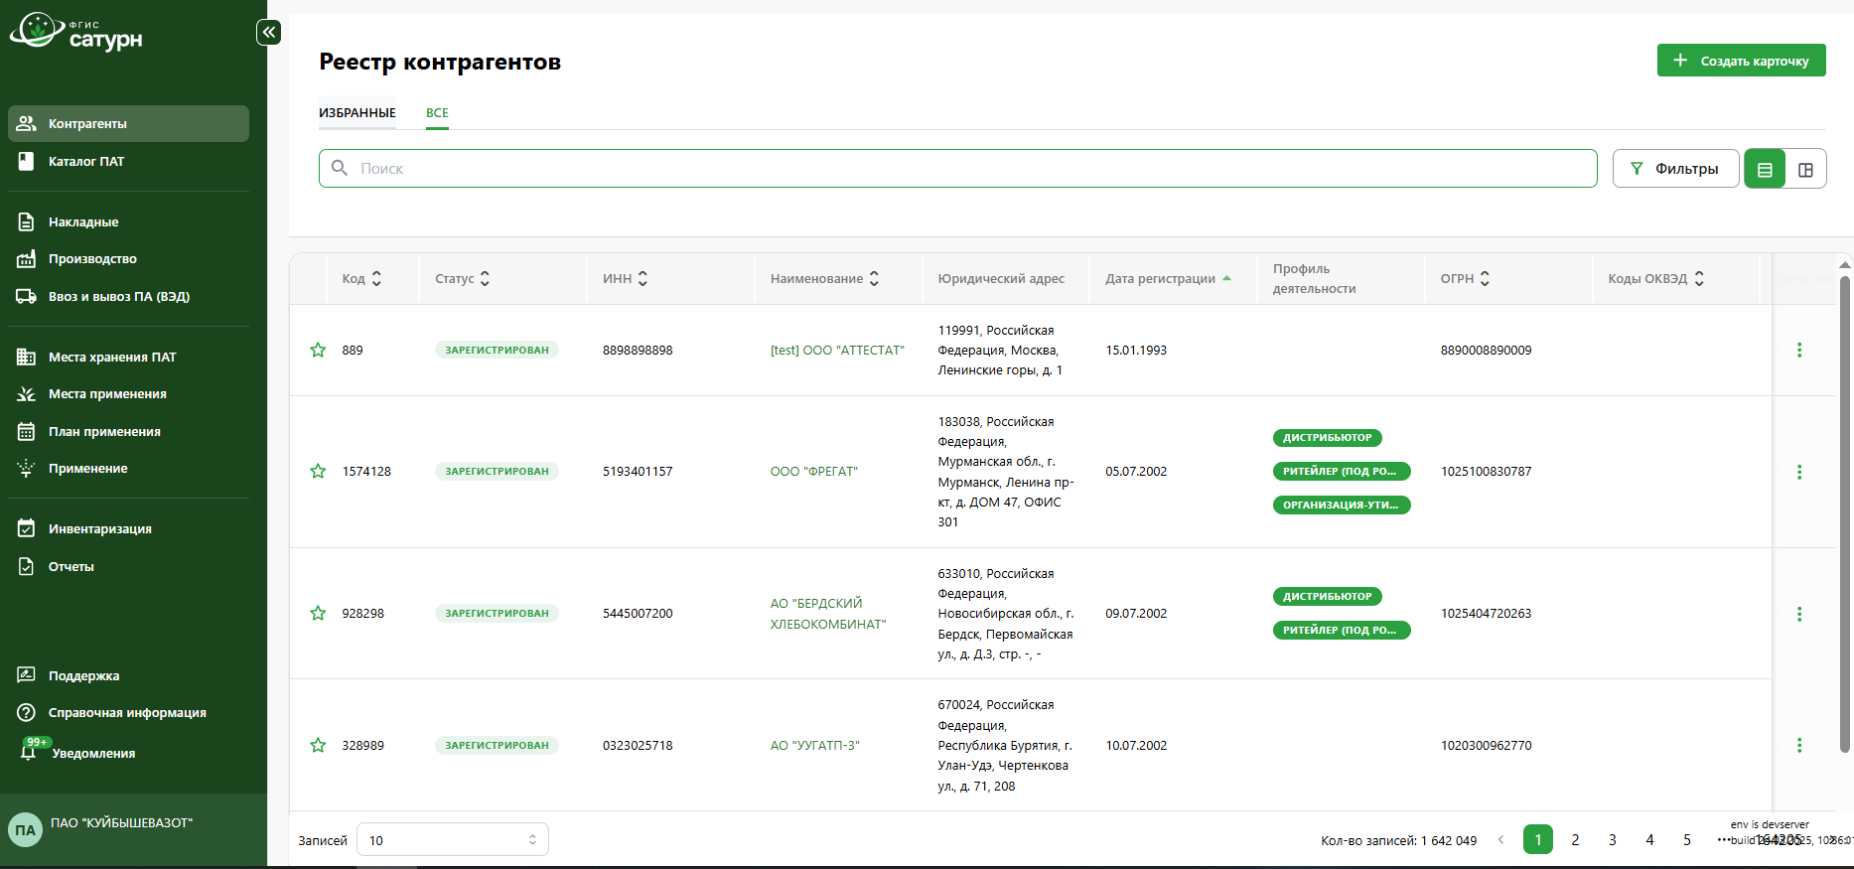Viewport: 1854px width, 869px height.
Task: Click the ПА user avatar
Action: [x=25, y=830]
